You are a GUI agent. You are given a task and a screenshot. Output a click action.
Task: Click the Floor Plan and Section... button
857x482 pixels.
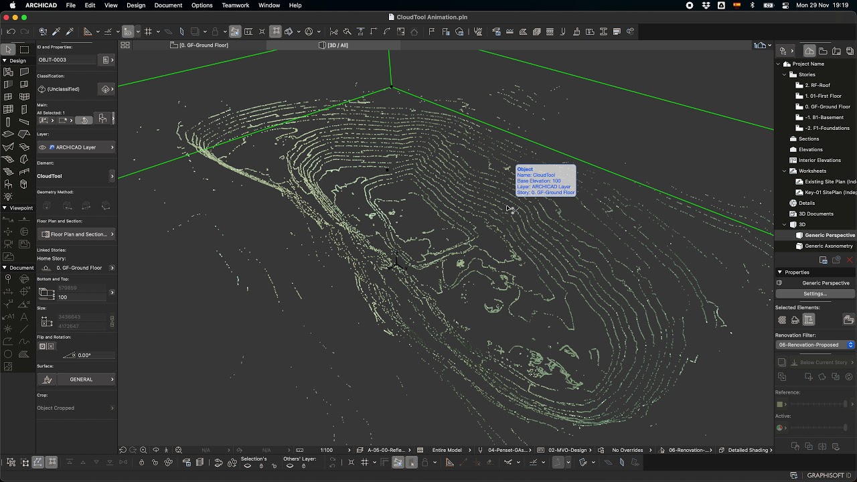pos(76,234)
